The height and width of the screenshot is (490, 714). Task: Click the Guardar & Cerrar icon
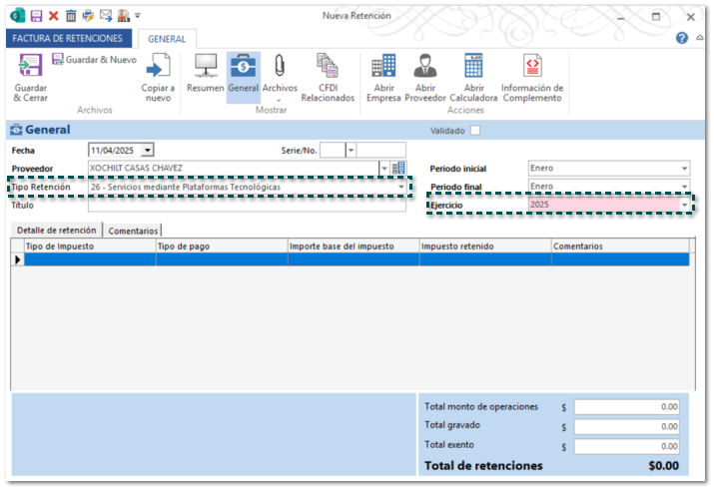tap(30, 67)
